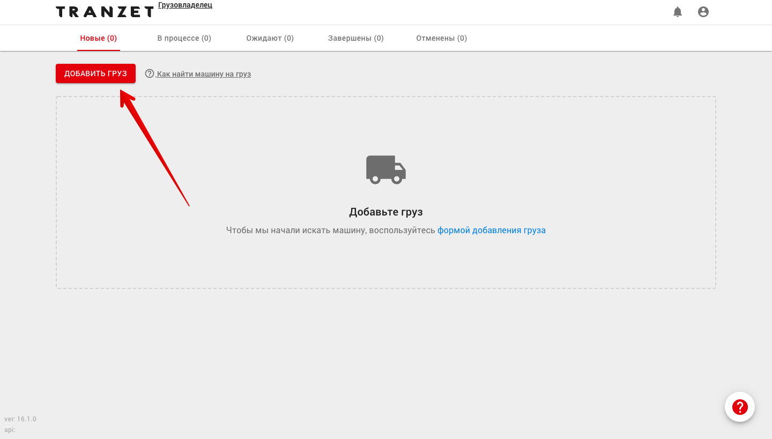View the Отменены (0) tab

coord(442,38)
